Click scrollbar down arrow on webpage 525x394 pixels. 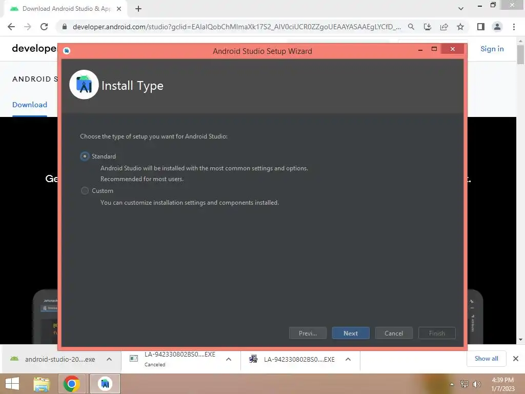point(520,340)
